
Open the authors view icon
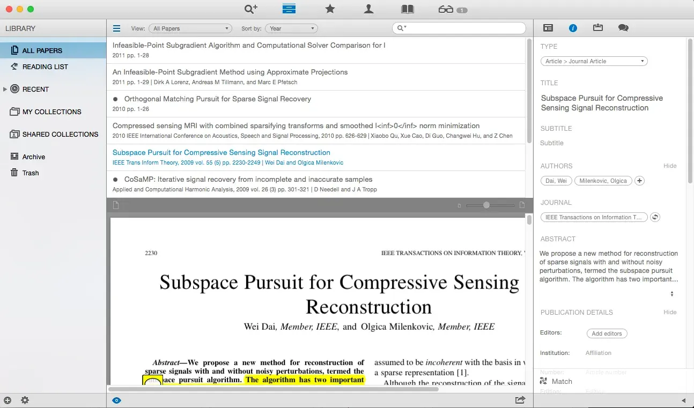368,9
